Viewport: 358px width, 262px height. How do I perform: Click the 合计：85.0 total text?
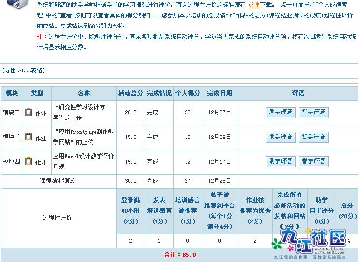tap(180, 255)
